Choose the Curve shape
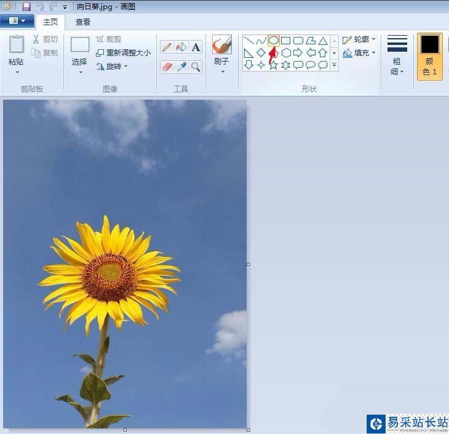This screenshot has height=434, width=449. tap(261, 41)
